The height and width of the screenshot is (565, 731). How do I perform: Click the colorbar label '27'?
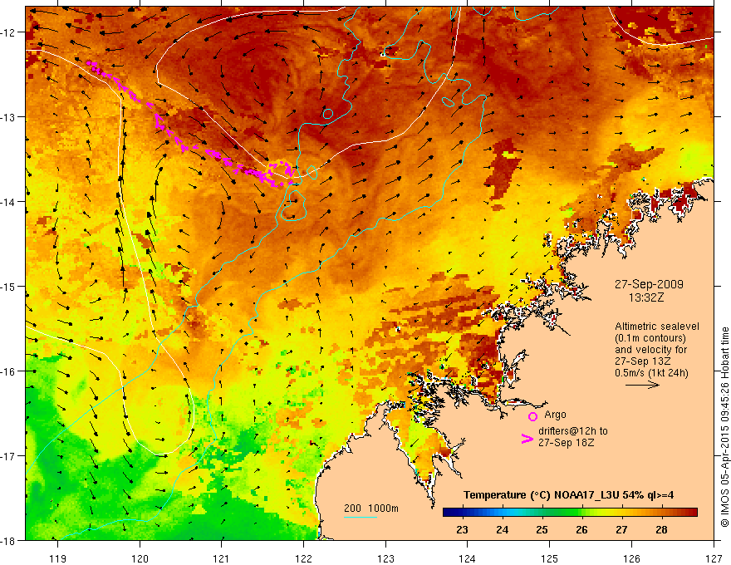pyautogui.click(x=621, y=529)
